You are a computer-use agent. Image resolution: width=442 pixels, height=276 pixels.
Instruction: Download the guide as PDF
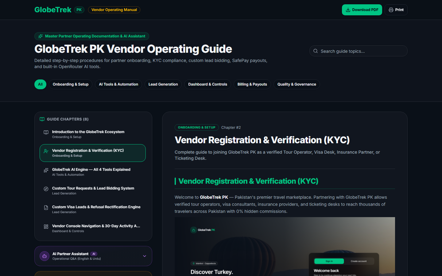coord(362,10)
